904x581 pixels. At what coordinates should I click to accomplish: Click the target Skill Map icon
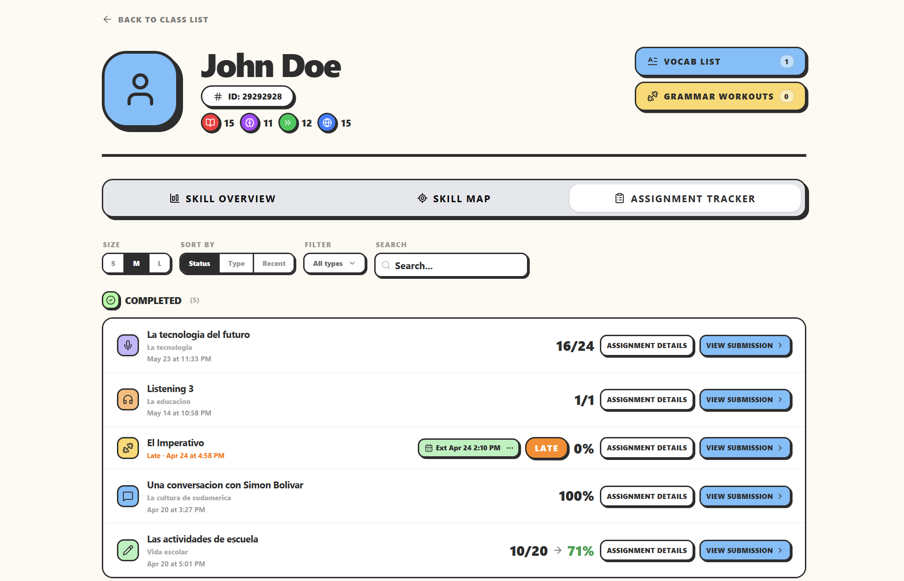[x=422, y=198]
